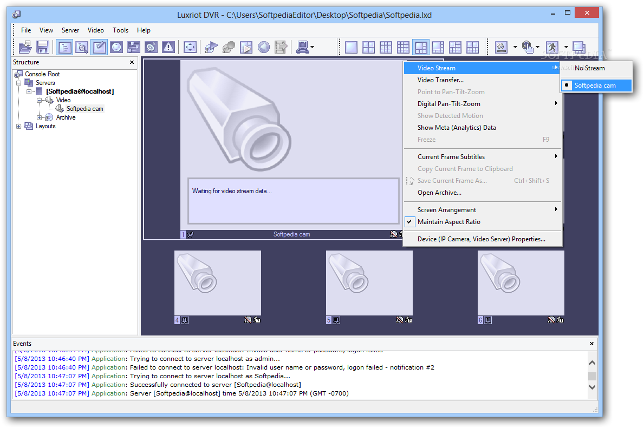Open the Help menu
Image resolution: width=644 pixels, height=428 pixels.
click(x=144, y=30)
